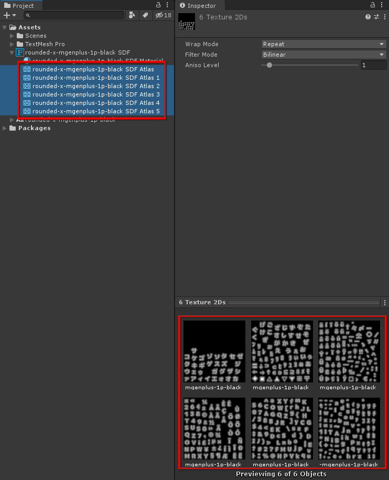
Task: Click the Filter Mode label
Action: 201,55
